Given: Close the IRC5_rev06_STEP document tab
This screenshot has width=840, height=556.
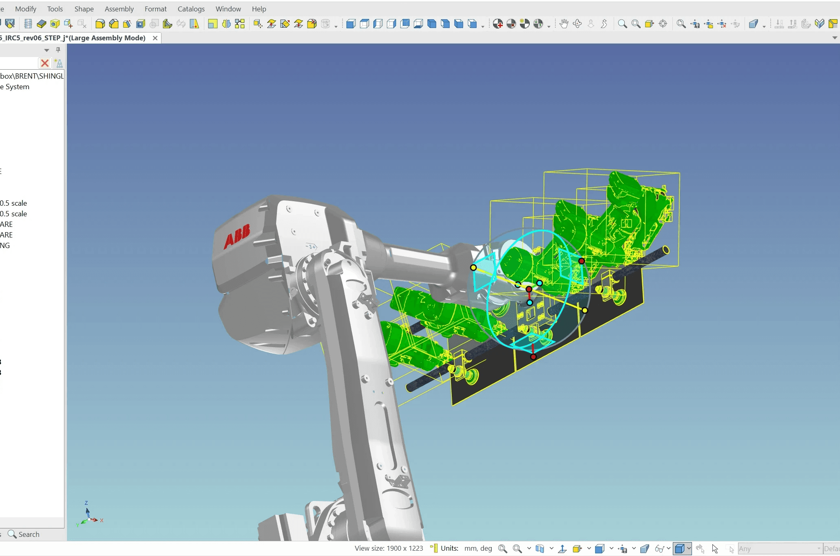Looking at the screenshot, I should pos(155,38).
